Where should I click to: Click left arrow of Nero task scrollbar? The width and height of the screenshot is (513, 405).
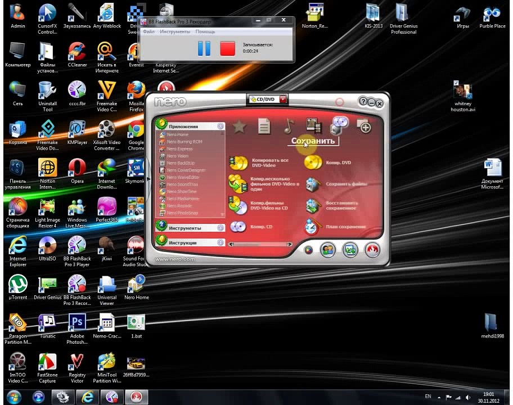tap(232, 244)
